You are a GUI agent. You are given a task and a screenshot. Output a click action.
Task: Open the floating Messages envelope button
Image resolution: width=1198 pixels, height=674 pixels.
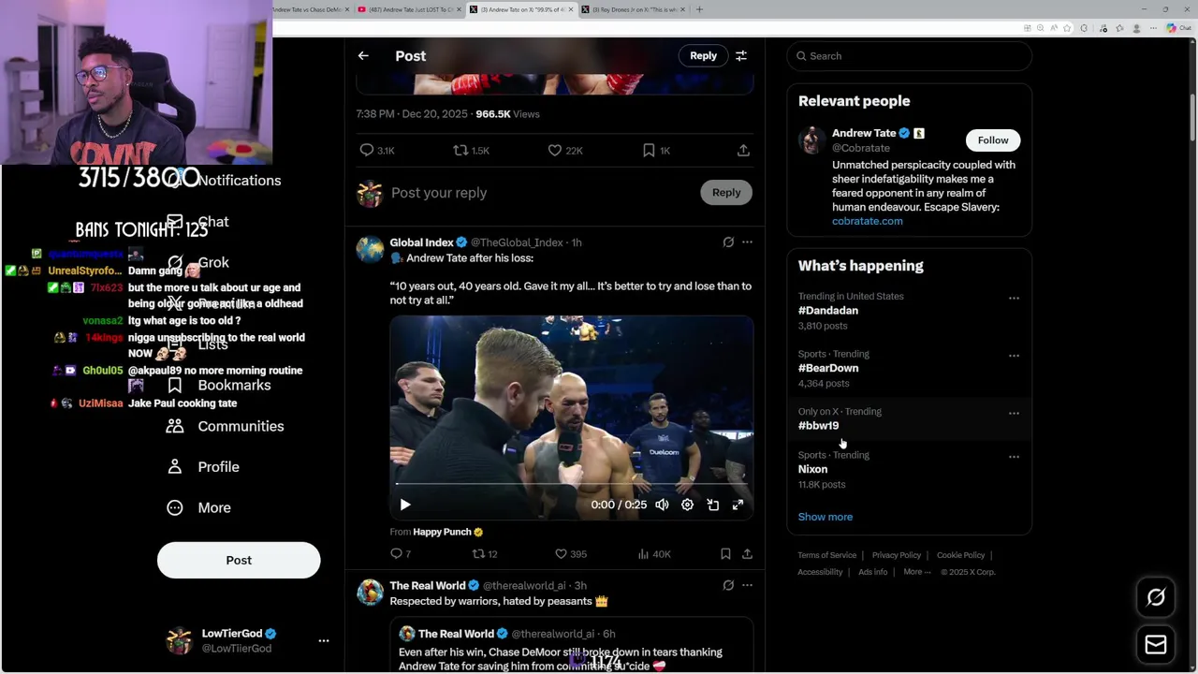[1156, 644]
